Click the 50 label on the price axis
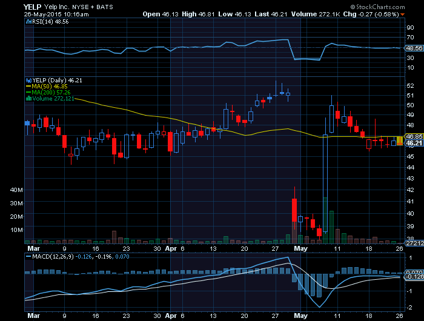This screenshot has height=321, width=424. coord(410,105)
